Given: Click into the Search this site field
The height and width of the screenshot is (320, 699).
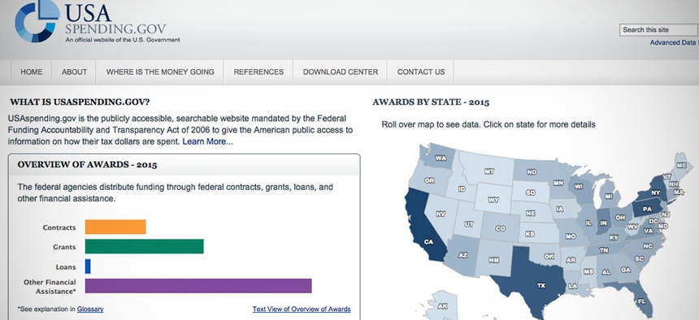Looking at the screenshot, I should (x=659, y=30).
